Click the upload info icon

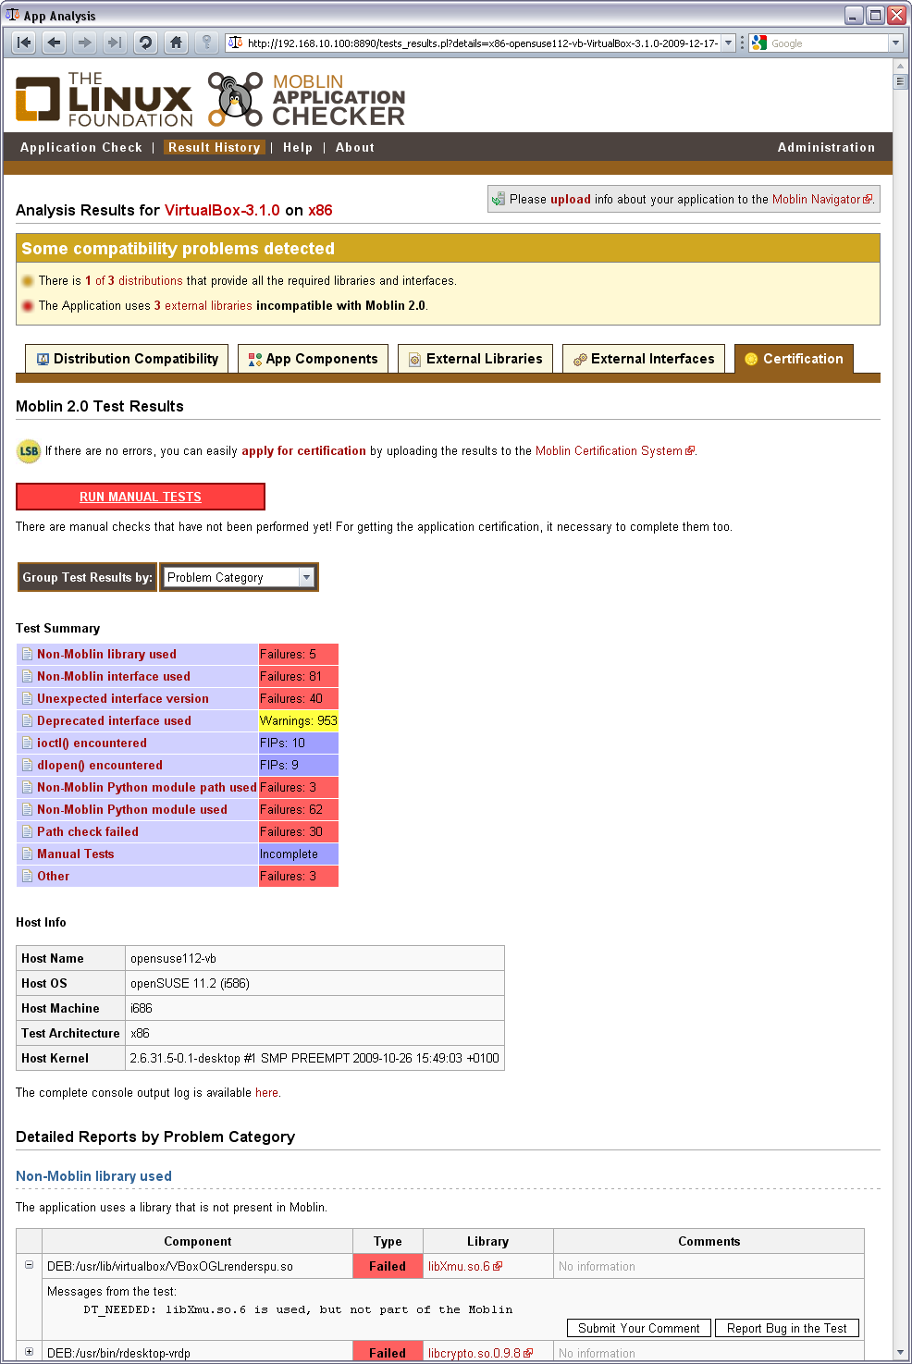click(x=499, y=199)
